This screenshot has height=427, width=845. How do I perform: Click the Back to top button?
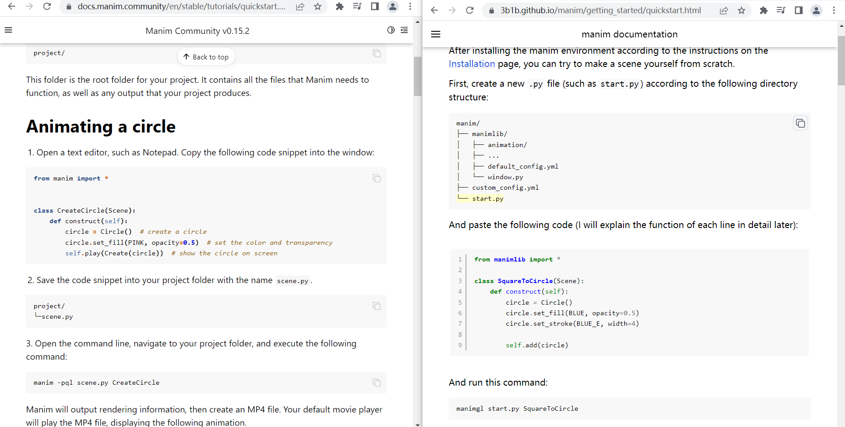tap(206, 57)
